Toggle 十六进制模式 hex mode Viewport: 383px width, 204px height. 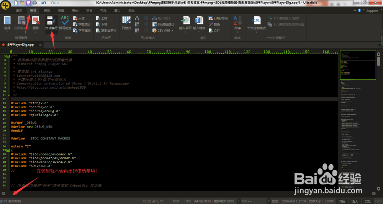click(256, 23)
